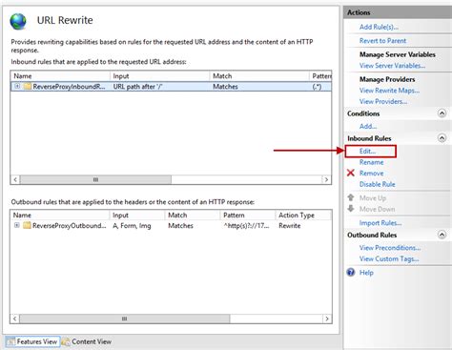Click outbound scrollbar left arrow
This screenshot has width=452, height=350.
click(x=15, y=319)
